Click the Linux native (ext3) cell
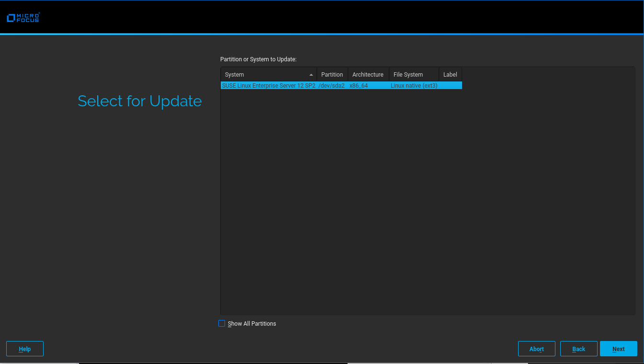 coord(414,86)
